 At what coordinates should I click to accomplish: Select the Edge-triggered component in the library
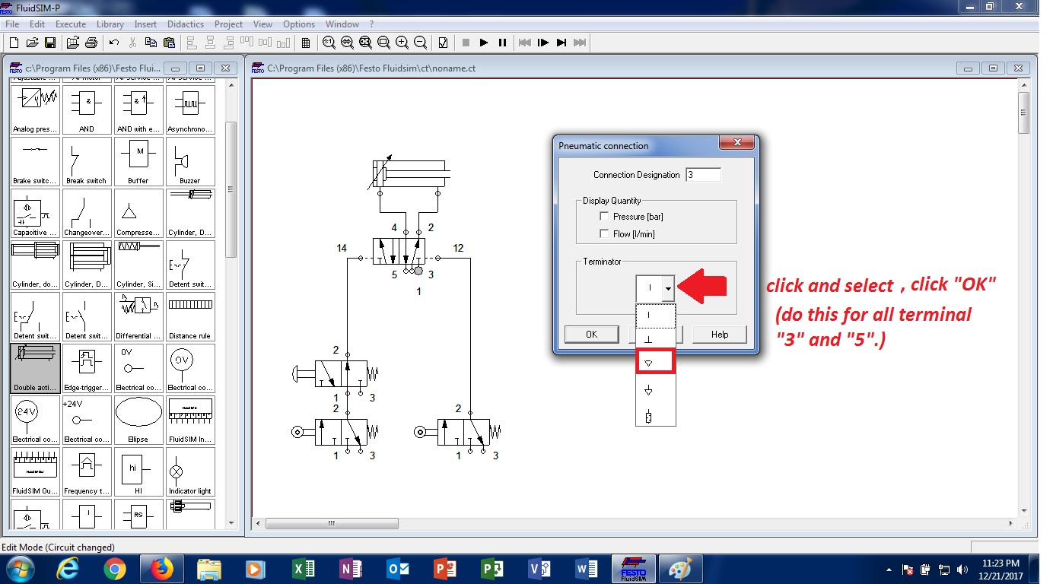click(x=87, y=368)
